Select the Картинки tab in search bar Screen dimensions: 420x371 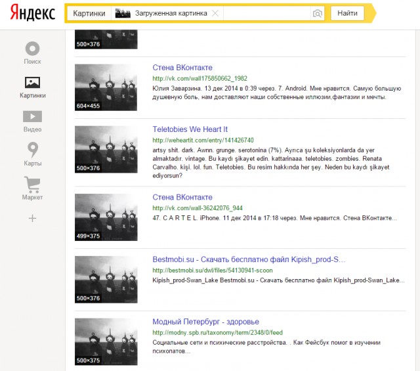(x=89, y=13)
